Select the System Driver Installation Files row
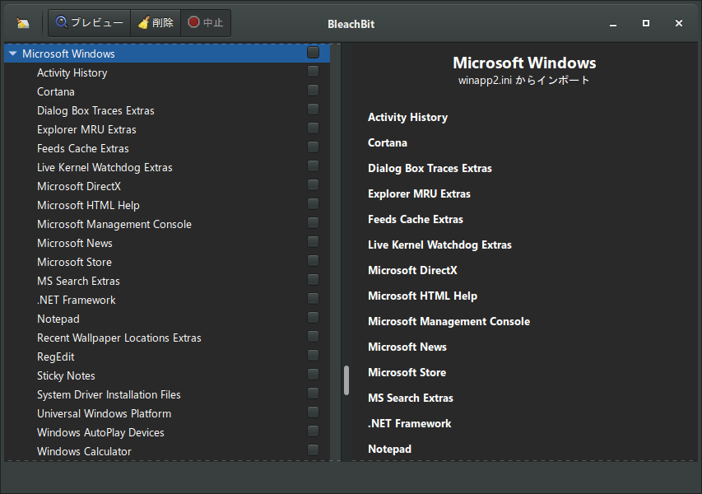 click(167, 394)
